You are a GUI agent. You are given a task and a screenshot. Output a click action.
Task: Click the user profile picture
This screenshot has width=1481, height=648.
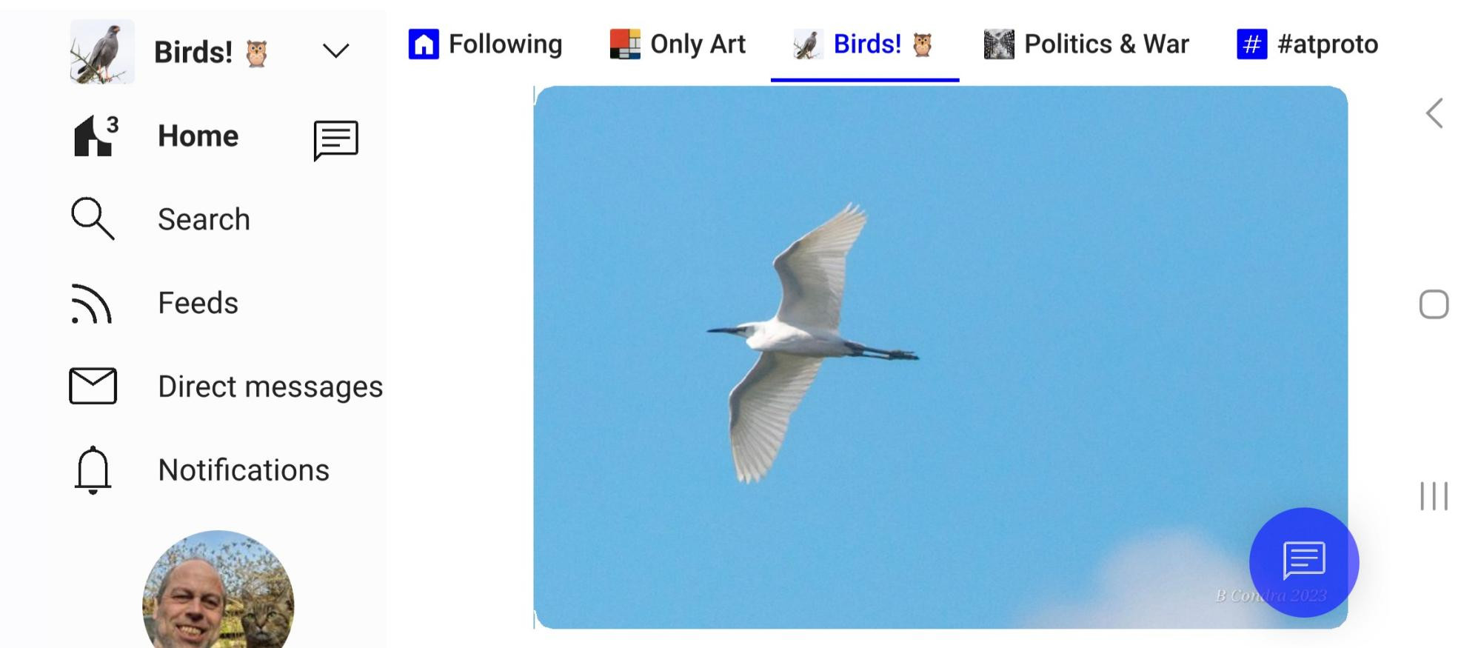(x=218, y=589)
